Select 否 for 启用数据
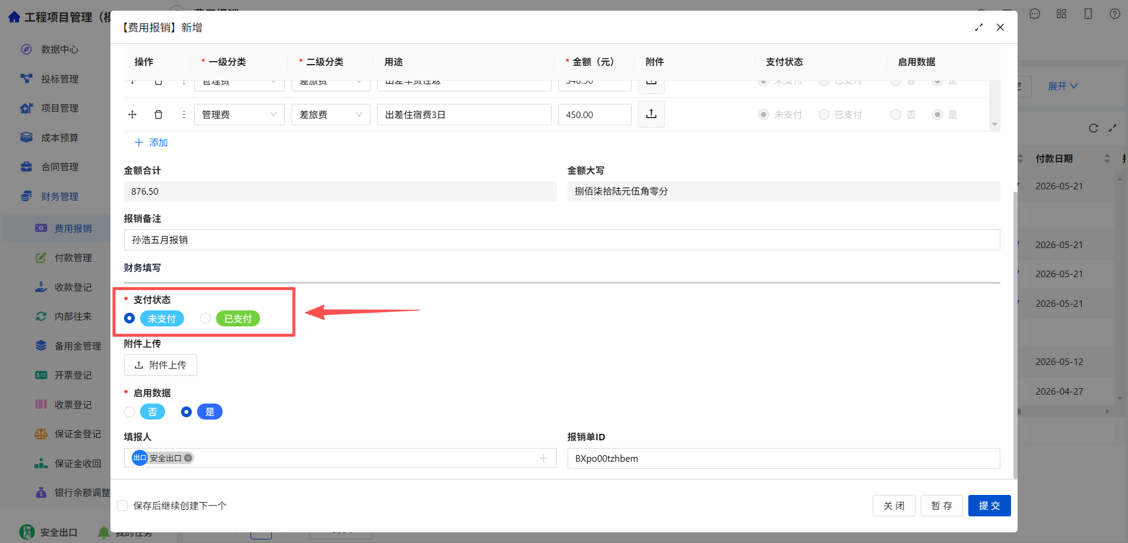The width and height of the screenshot is (1128, 543). coord(129,412)
